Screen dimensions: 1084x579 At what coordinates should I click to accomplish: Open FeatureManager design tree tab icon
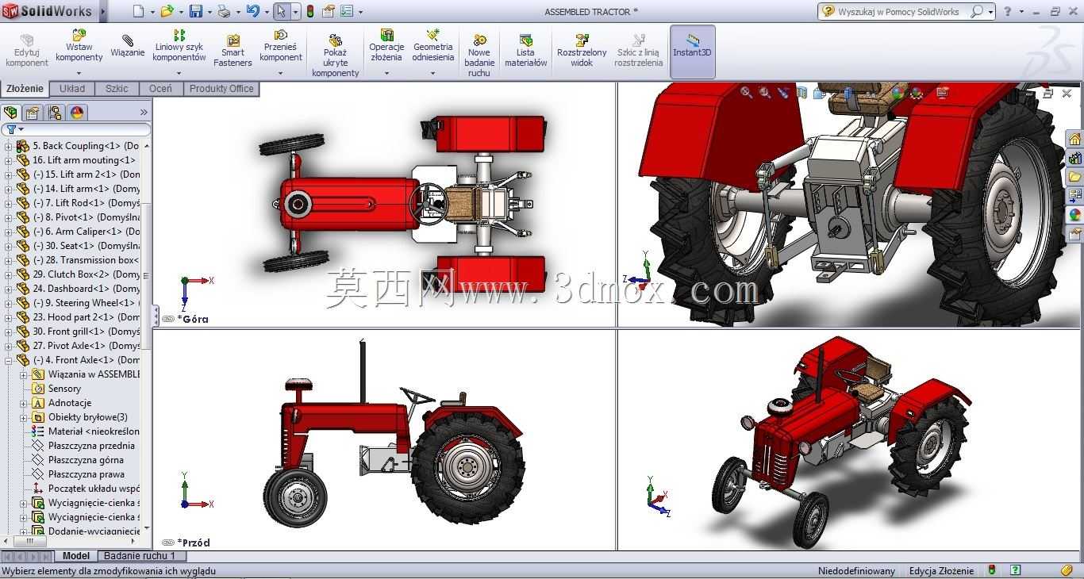click(x=10, y=113)
